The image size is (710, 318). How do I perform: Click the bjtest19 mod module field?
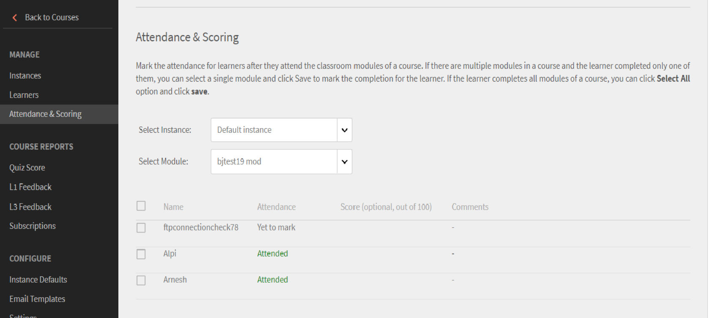pyautogui.click(x=274, y=162)
